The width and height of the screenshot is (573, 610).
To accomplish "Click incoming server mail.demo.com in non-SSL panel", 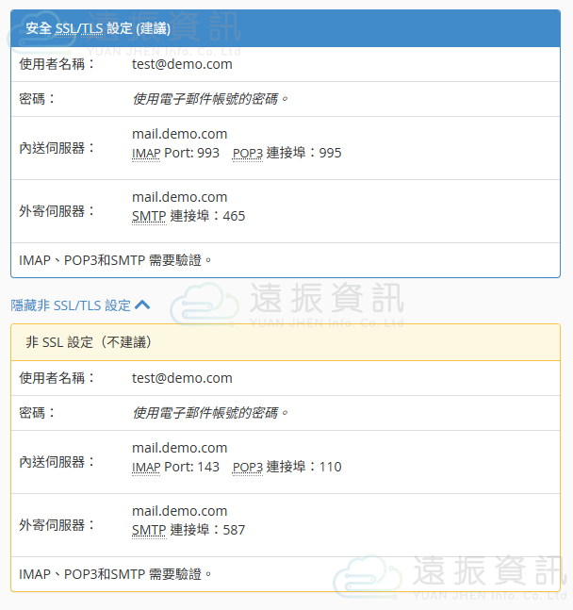I will [x=179, y=448].
